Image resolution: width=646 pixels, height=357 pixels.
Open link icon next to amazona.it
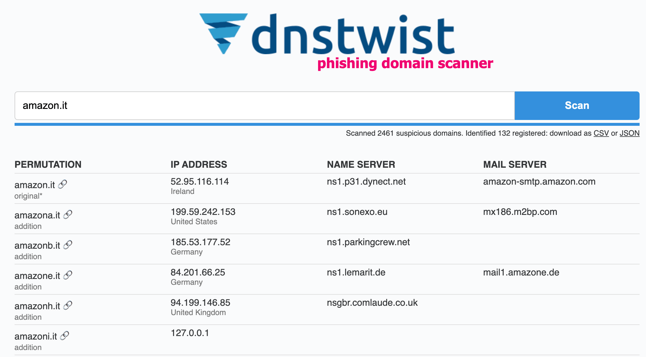[x=68, y=215]
